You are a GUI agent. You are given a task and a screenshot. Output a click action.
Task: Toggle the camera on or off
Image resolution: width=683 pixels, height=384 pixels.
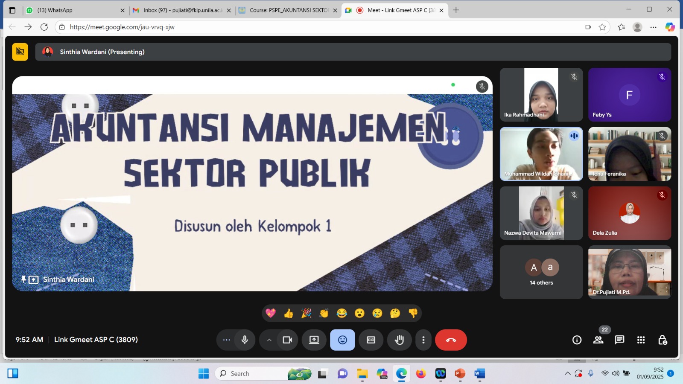pyautogui.click(x=287, y=340)
